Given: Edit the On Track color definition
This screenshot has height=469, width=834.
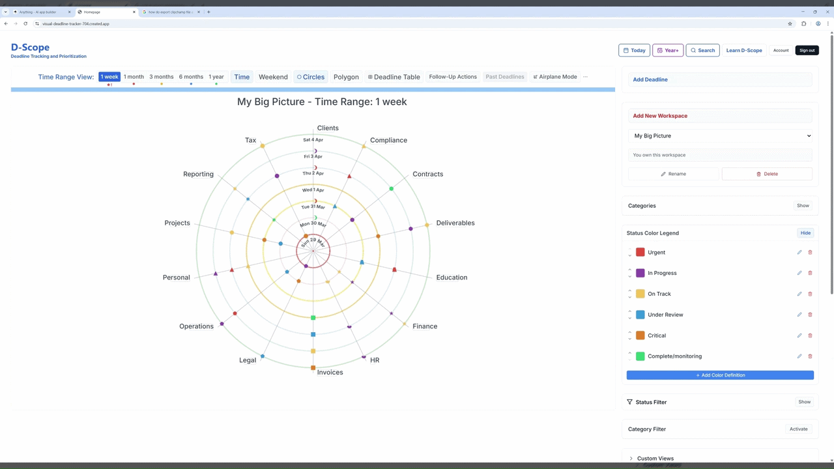Looking at the screenshot, I should coord(799,294).
